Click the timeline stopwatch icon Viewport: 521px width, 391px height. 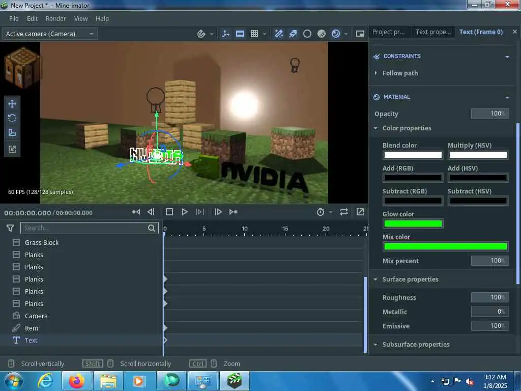click(321, 212)
